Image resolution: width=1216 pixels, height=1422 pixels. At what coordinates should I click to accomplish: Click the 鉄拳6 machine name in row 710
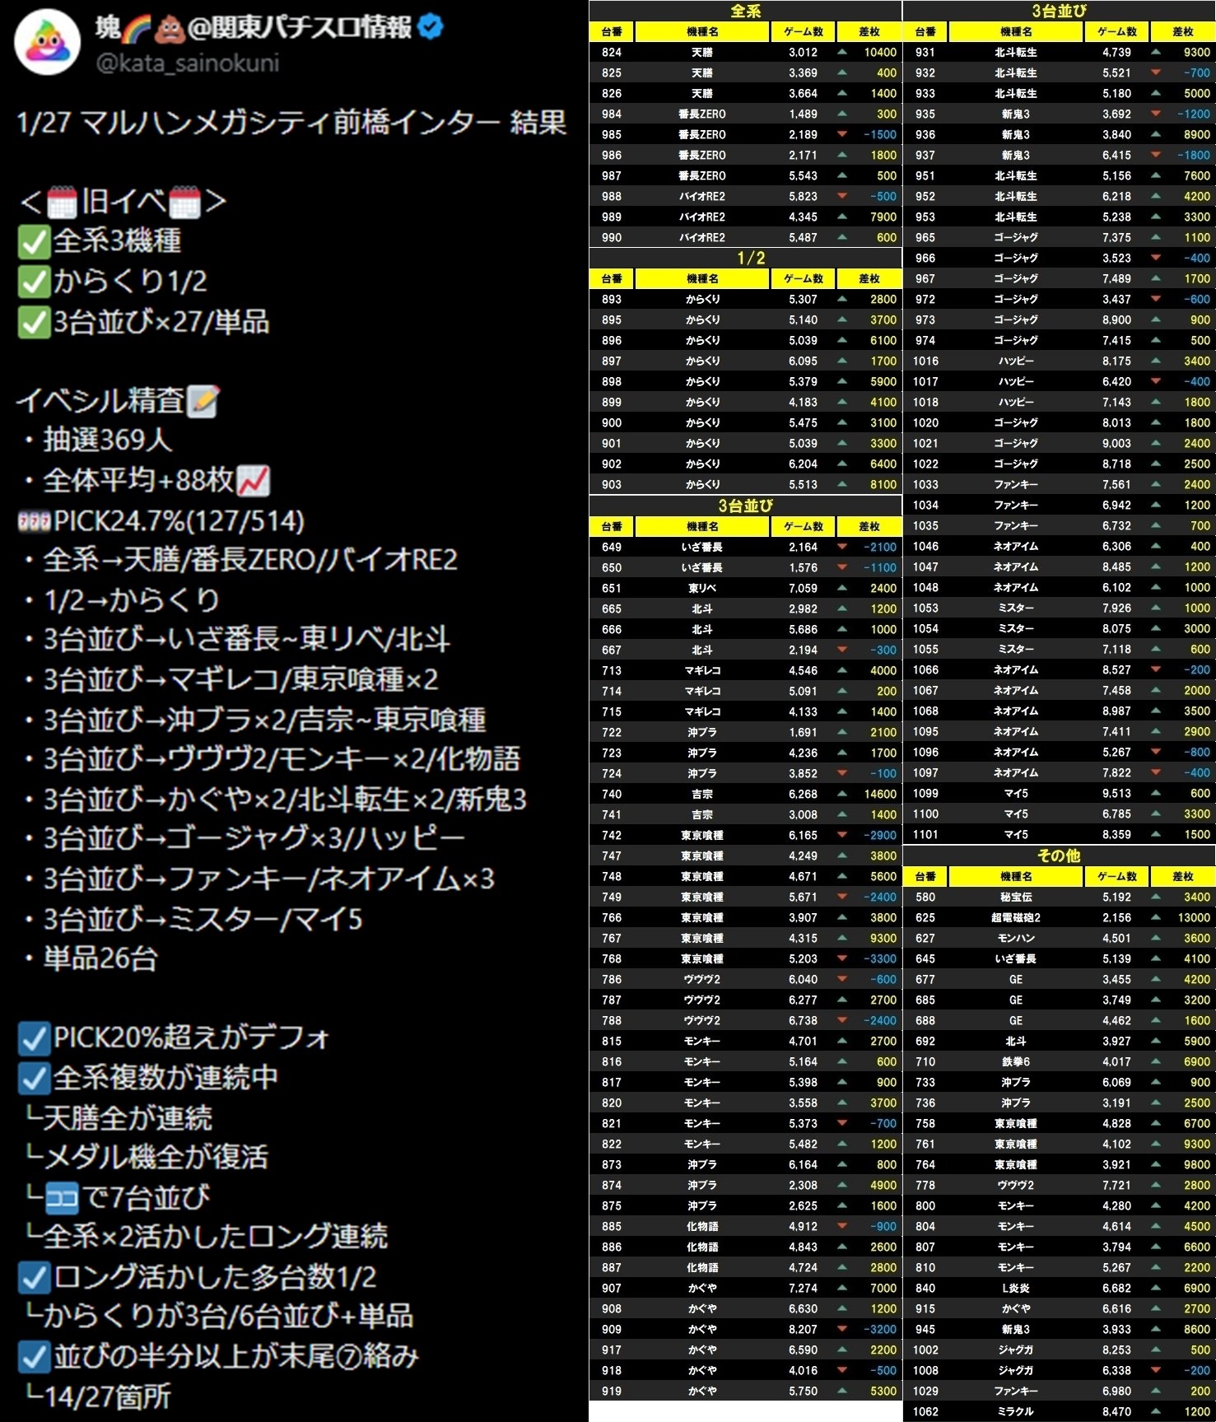tap(1016, 1061)
